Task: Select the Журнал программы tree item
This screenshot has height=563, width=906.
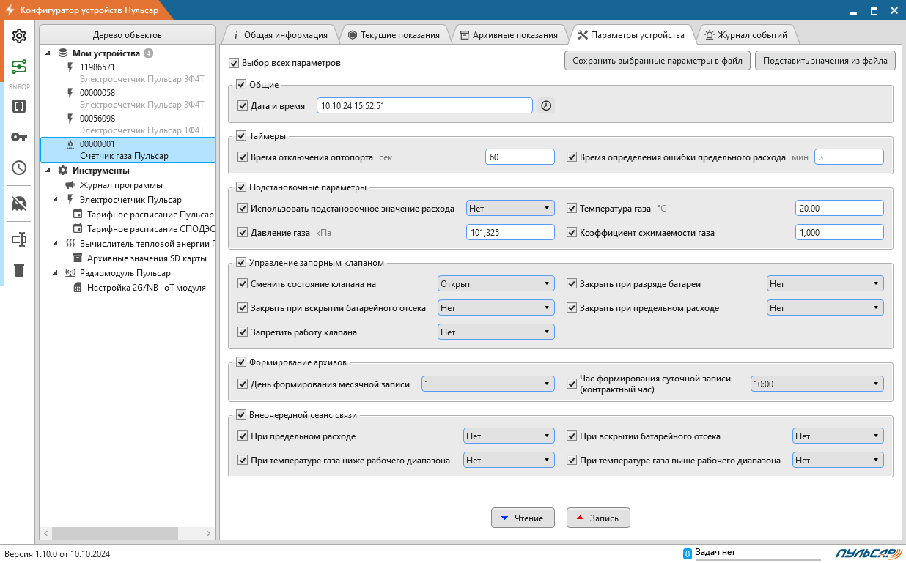Action: [121, 185]
